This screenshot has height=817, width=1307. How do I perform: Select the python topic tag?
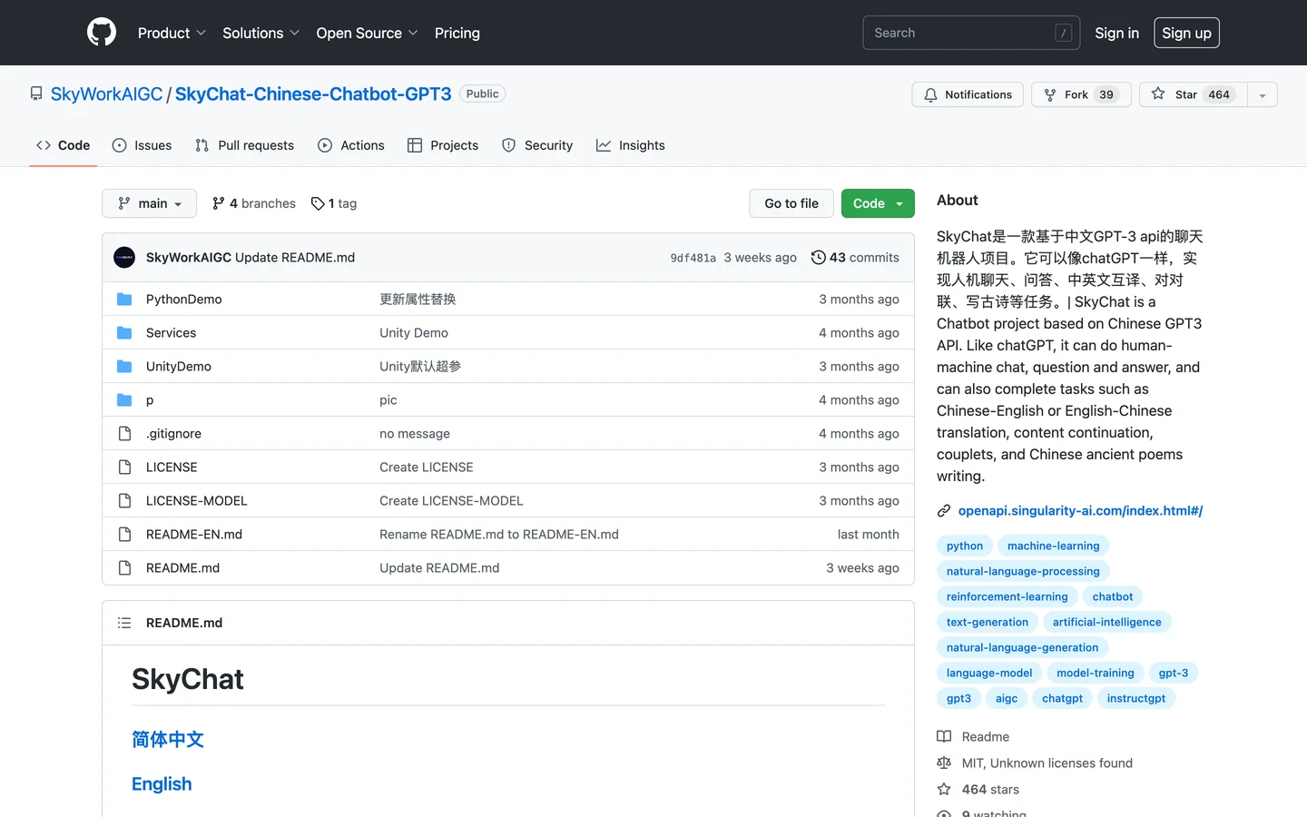[x=965, y=546]
